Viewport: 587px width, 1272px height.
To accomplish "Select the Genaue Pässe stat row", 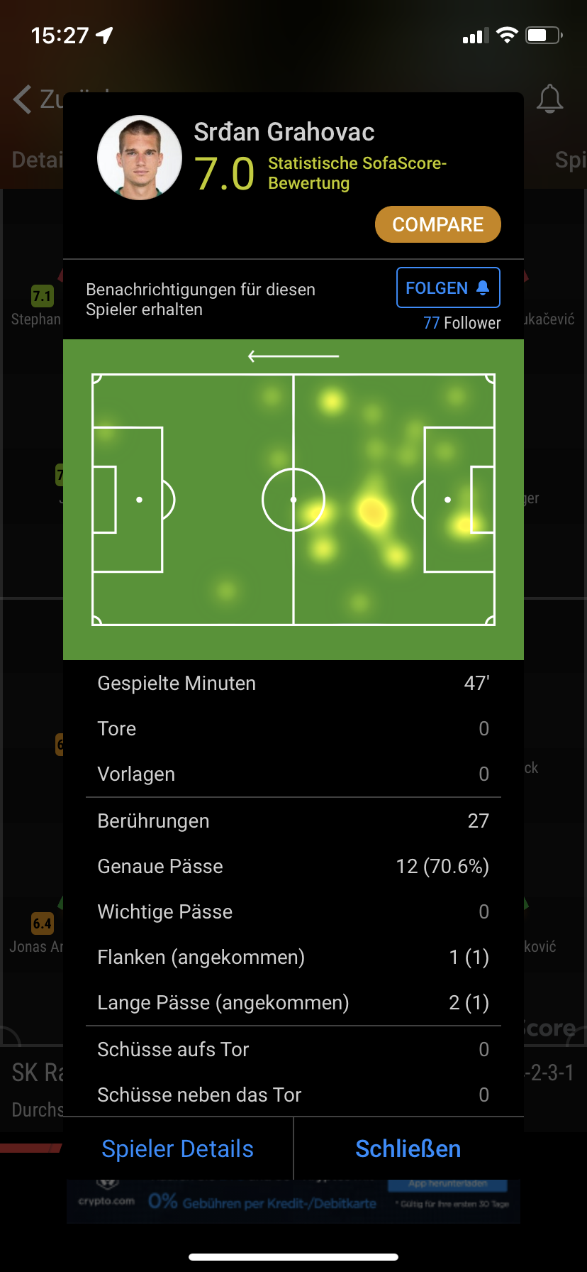I will pyautogui.click(x=293, y=866).
